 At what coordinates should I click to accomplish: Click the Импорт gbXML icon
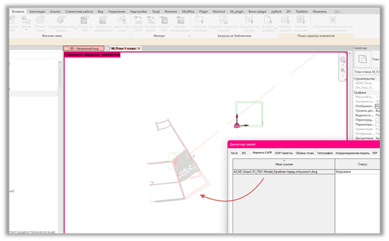point(150,19)
